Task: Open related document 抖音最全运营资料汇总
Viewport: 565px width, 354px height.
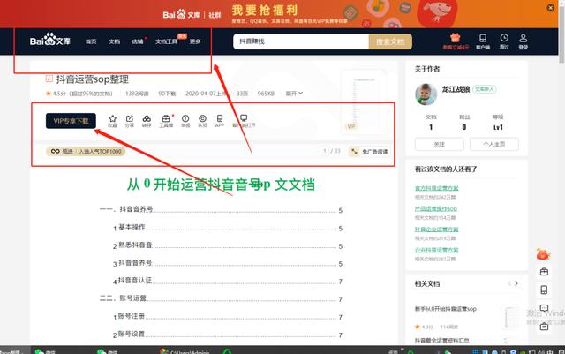Action: (441, 341)
